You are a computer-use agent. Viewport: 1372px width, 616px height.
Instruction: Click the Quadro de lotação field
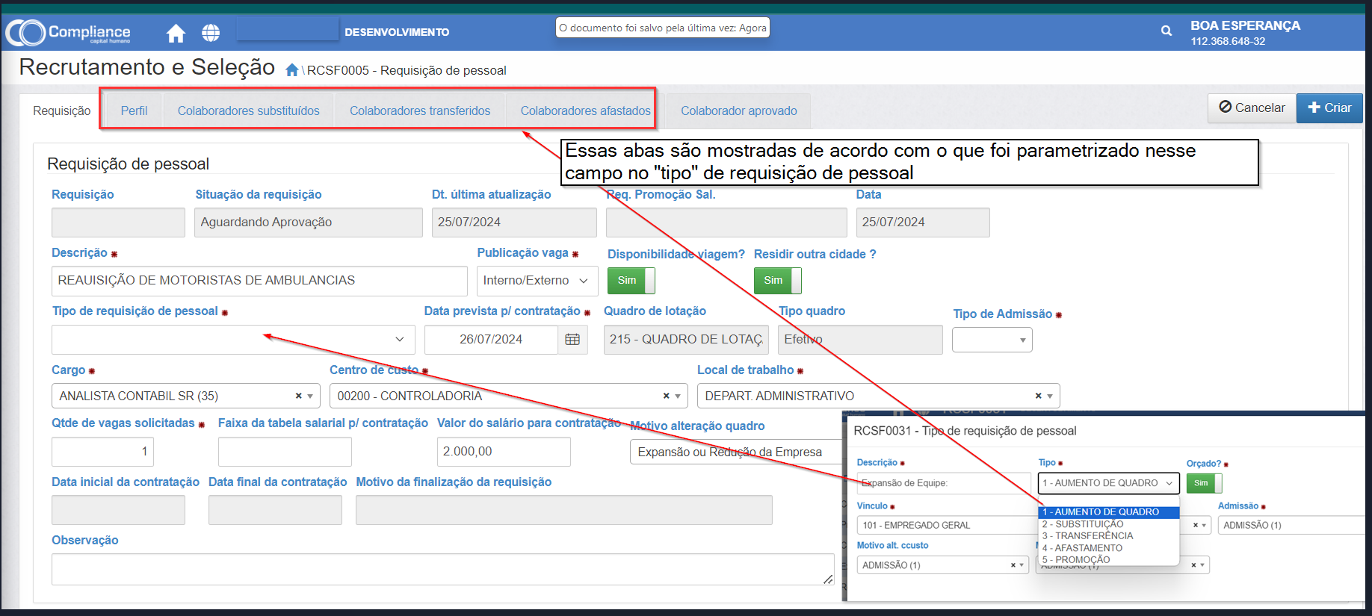tap(686, 340)
